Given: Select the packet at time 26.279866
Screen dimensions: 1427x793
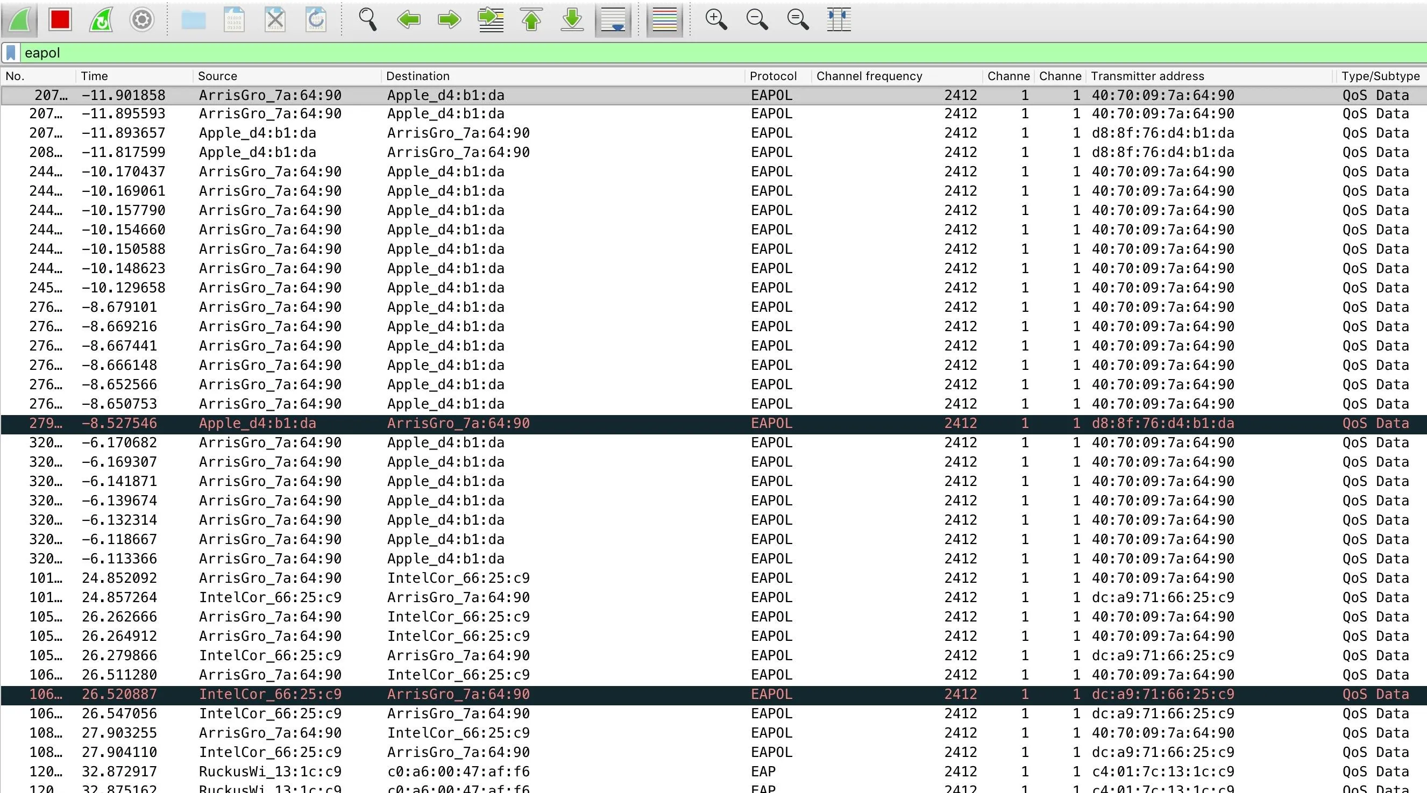Looking at the screenshot, I should 713,656.
